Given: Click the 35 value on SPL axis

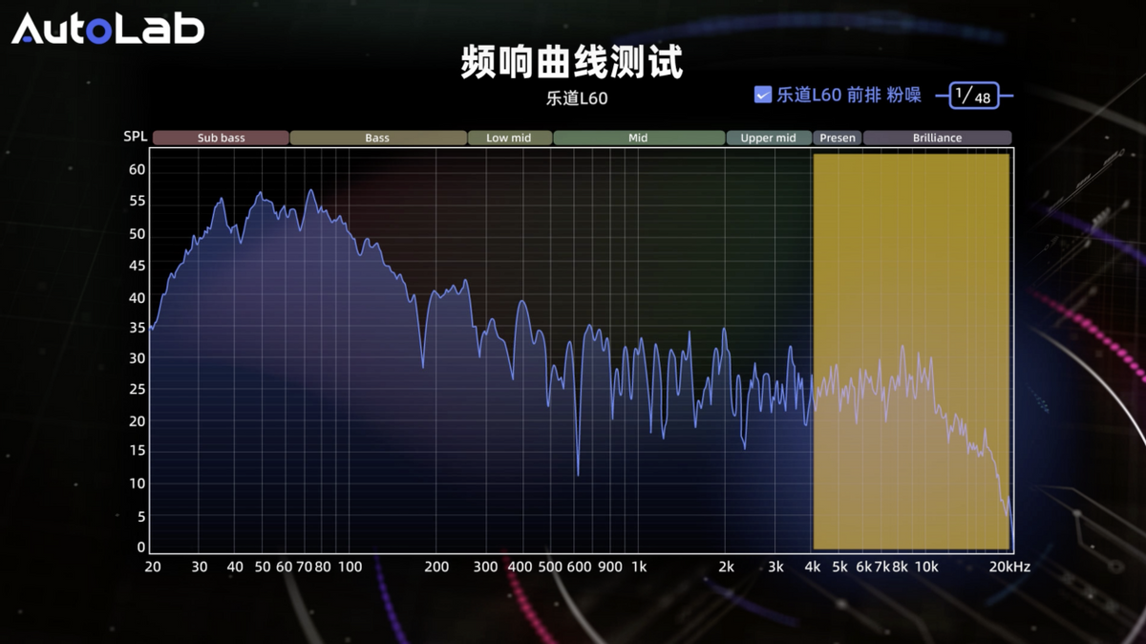Looking at the screenshot, I should 138,328.
